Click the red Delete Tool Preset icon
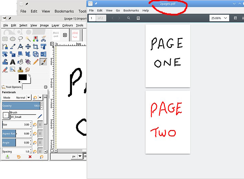The height and width of the screenshot is (179, 244). (30, 157)
